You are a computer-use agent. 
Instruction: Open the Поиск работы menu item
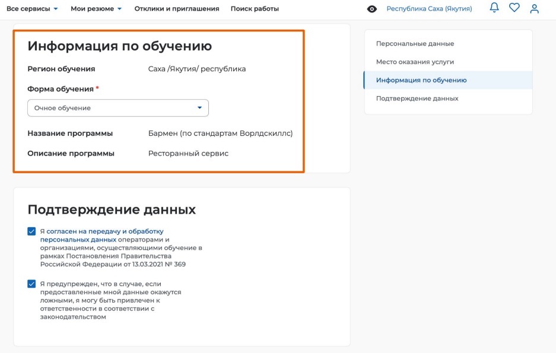coord(255,9)
